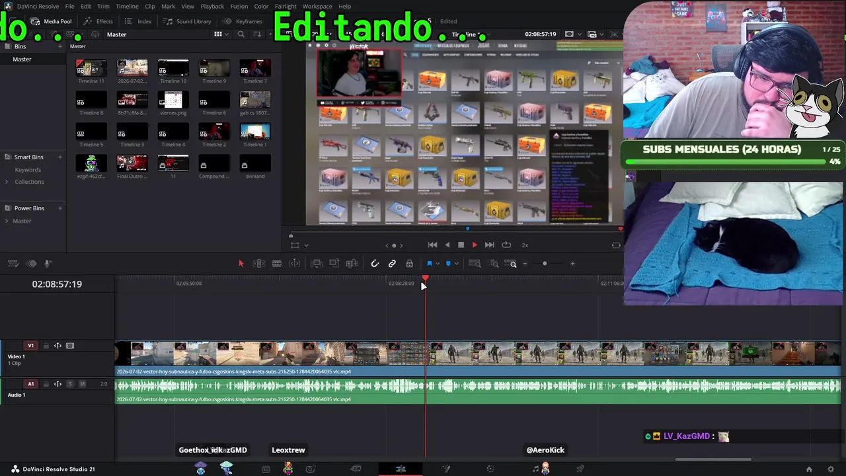Jump to last frame in viewer transport

point(489,245)
